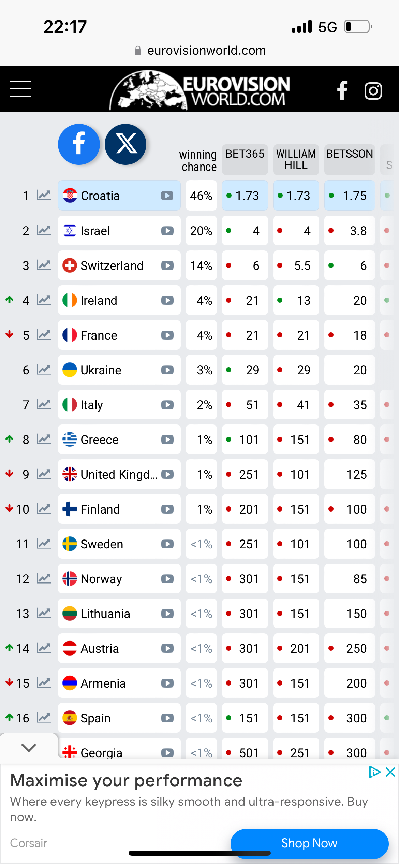Share the odds via the X circle button

pos(125,144)
